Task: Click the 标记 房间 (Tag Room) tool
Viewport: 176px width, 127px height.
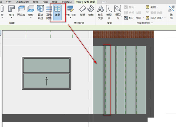Action: (x=133, y=18)
